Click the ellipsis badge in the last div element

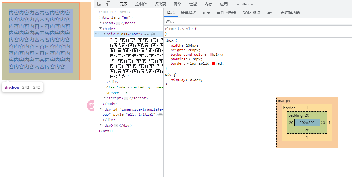point(116,126)
